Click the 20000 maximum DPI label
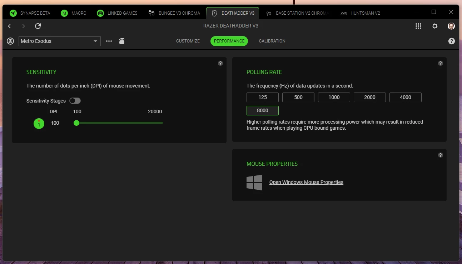The width and height of the screenshot is (462, 264). 155,111
